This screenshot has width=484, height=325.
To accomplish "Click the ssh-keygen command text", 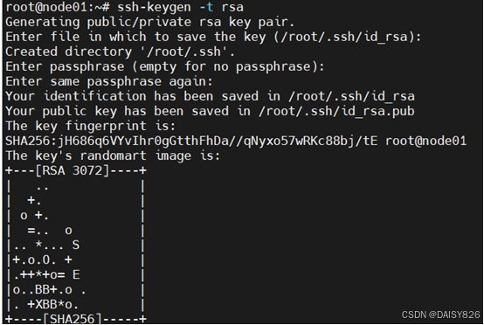I will (x=154, y=7).
